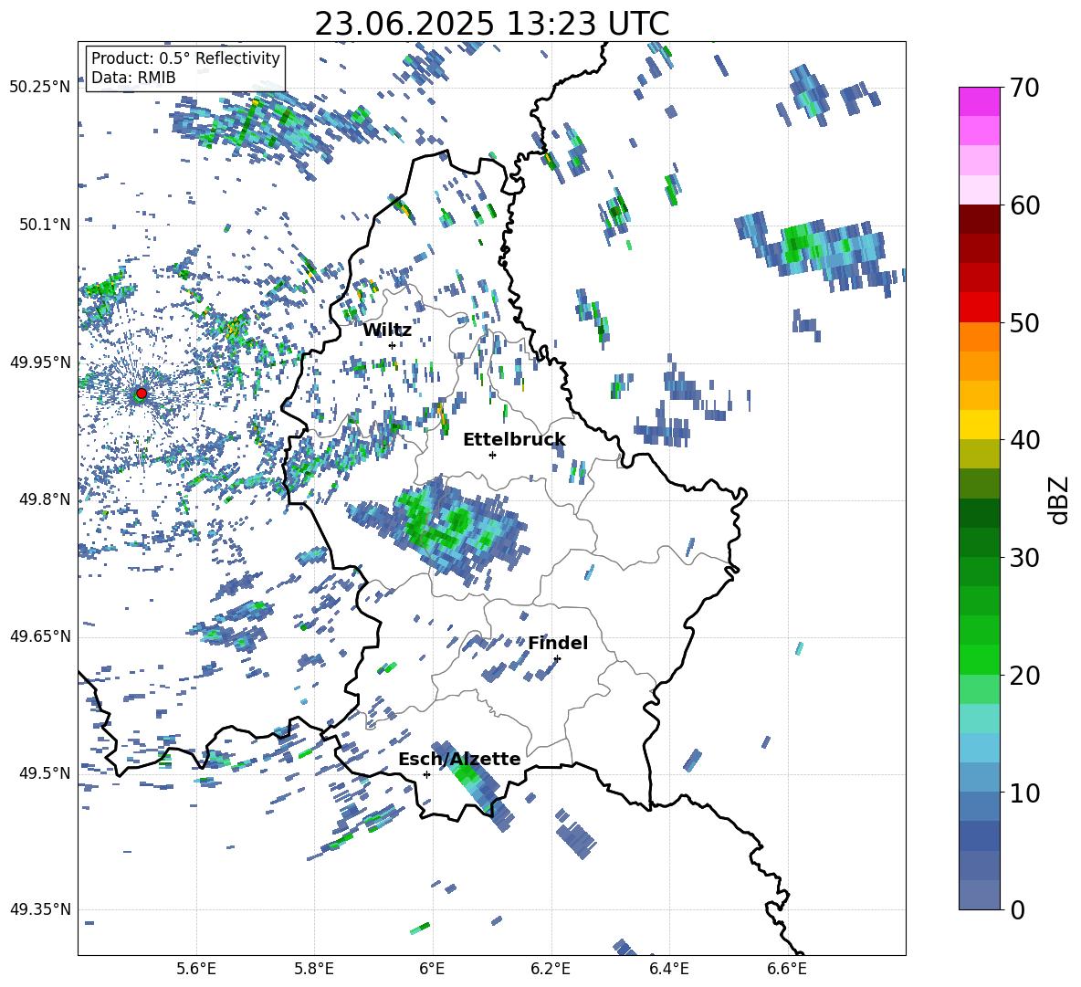The width and height of the screenshot is (1081, 987).
Task: Click the colorbar tick label 0
Action: tap(1017, 909)
